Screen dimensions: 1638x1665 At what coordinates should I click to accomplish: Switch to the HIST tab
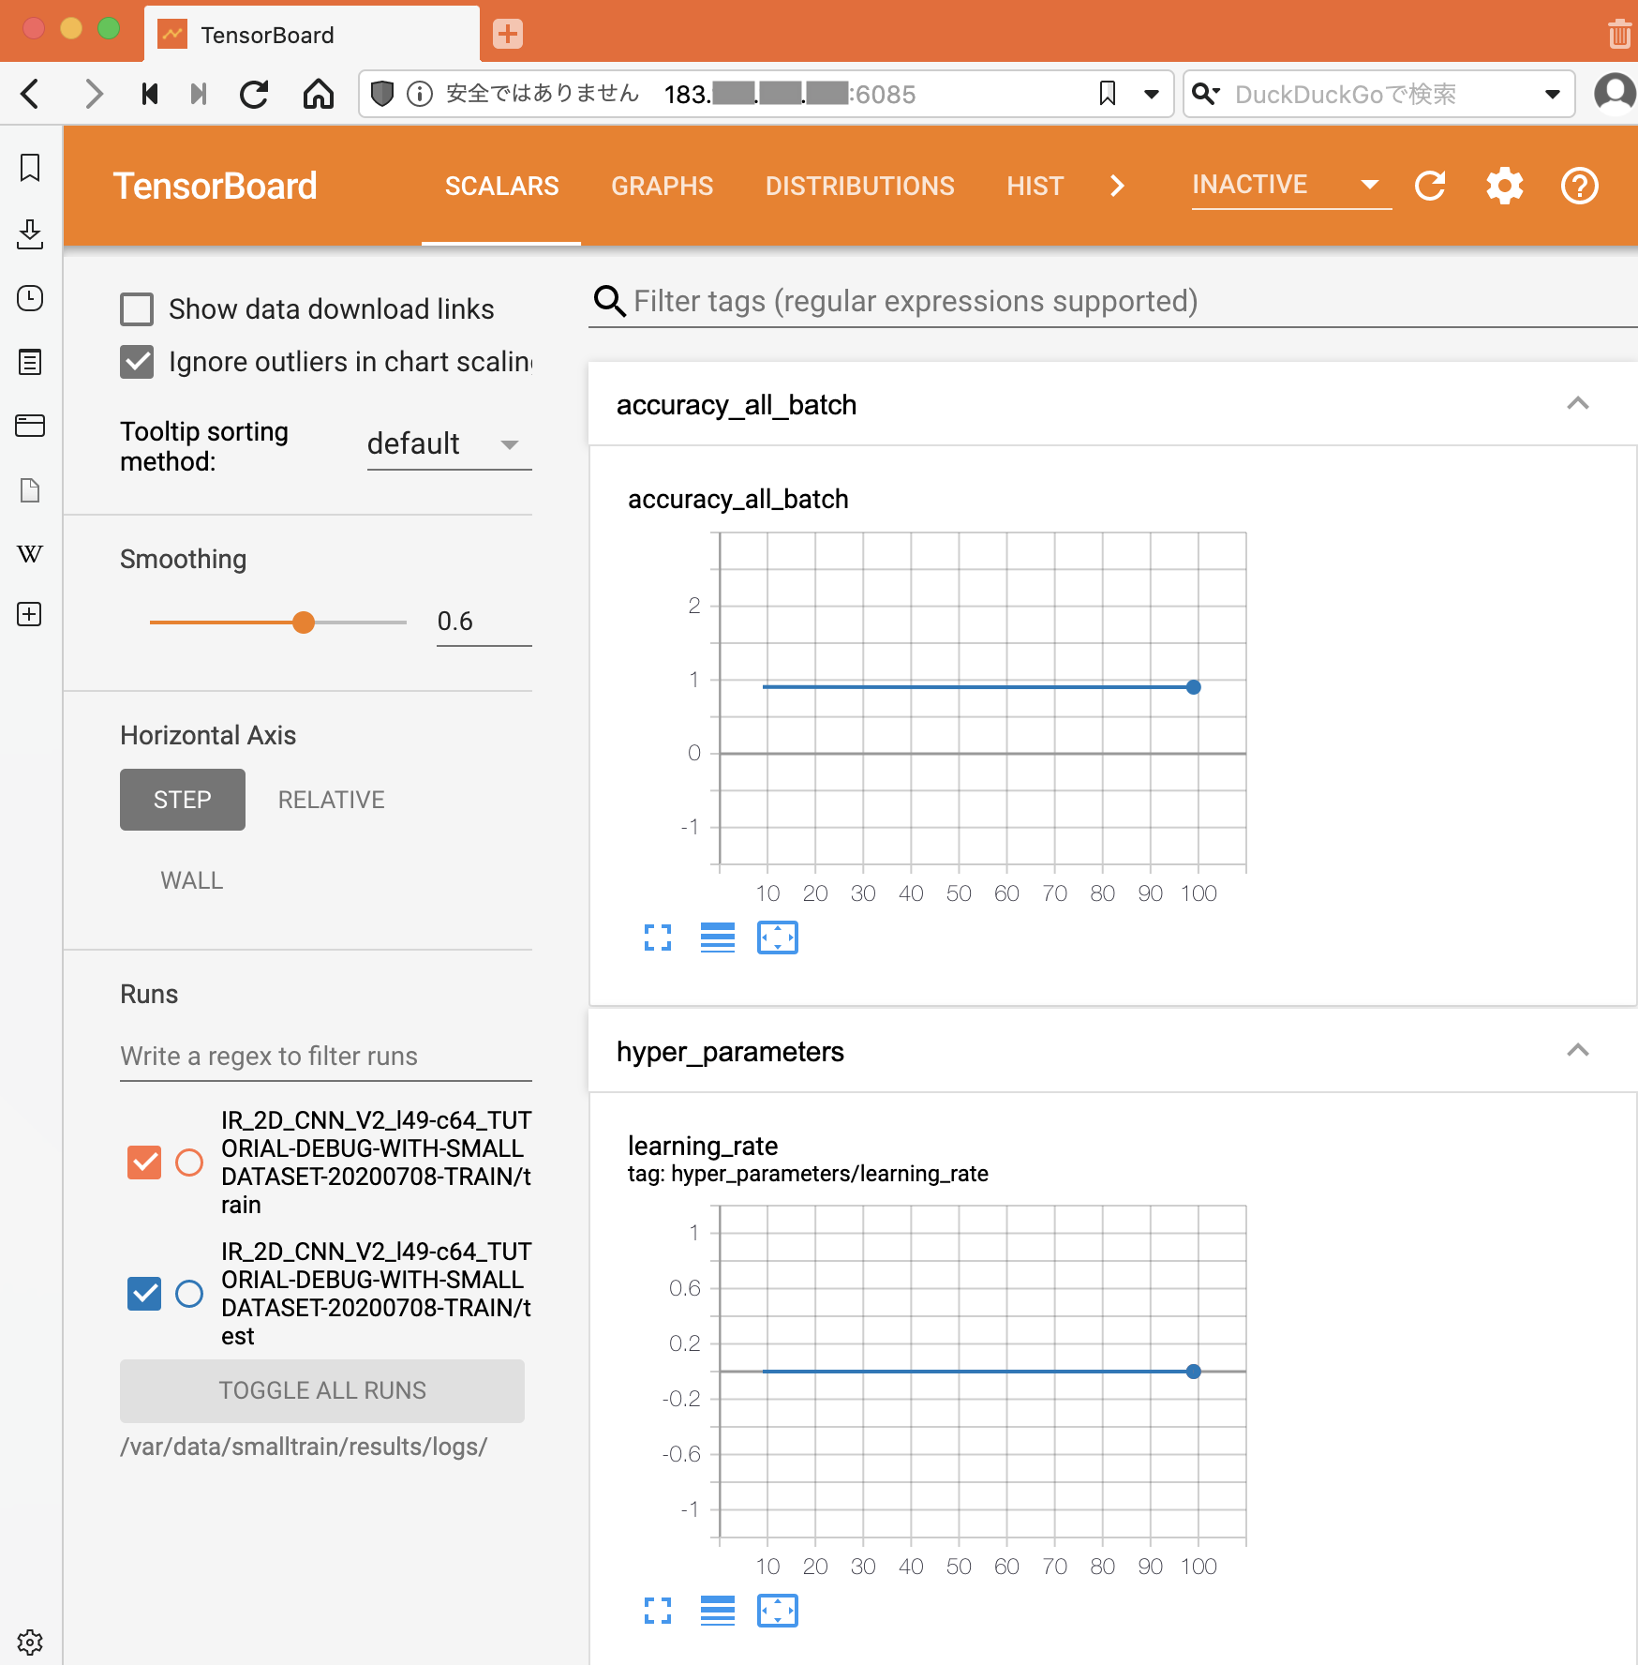(x=1035, y=186)
